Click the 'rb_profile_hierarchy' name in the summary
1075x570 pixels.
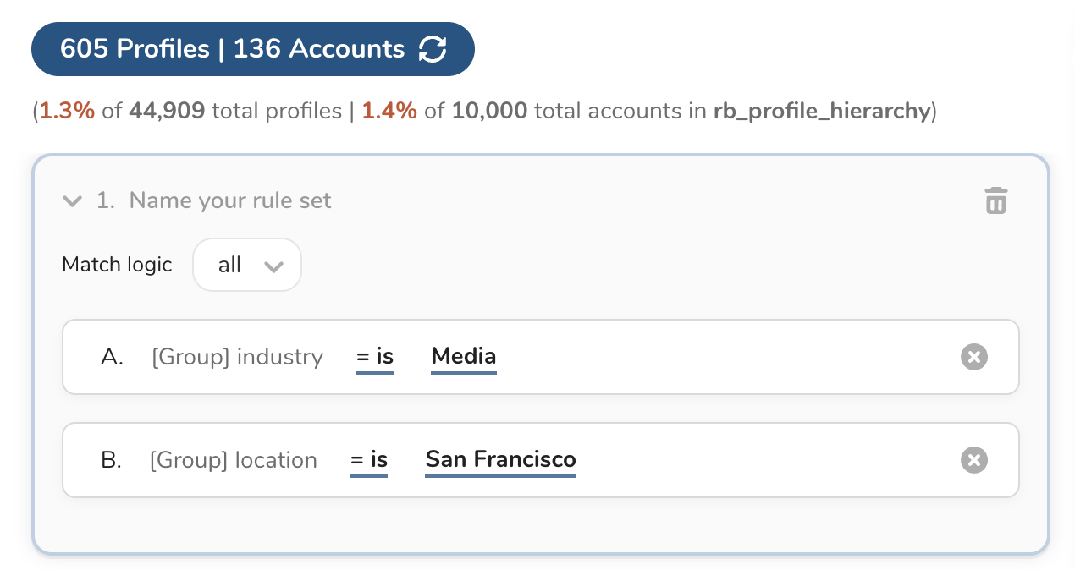tap(822, 111)
